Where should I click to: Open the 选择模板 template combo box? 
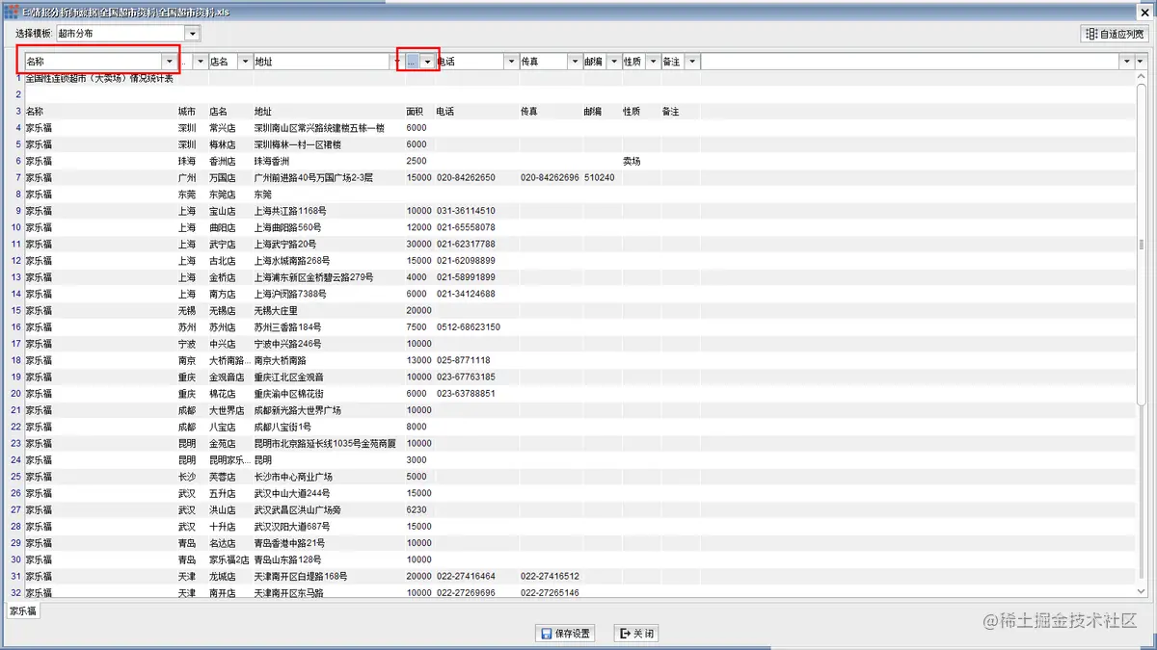click(x=127, y=34)
